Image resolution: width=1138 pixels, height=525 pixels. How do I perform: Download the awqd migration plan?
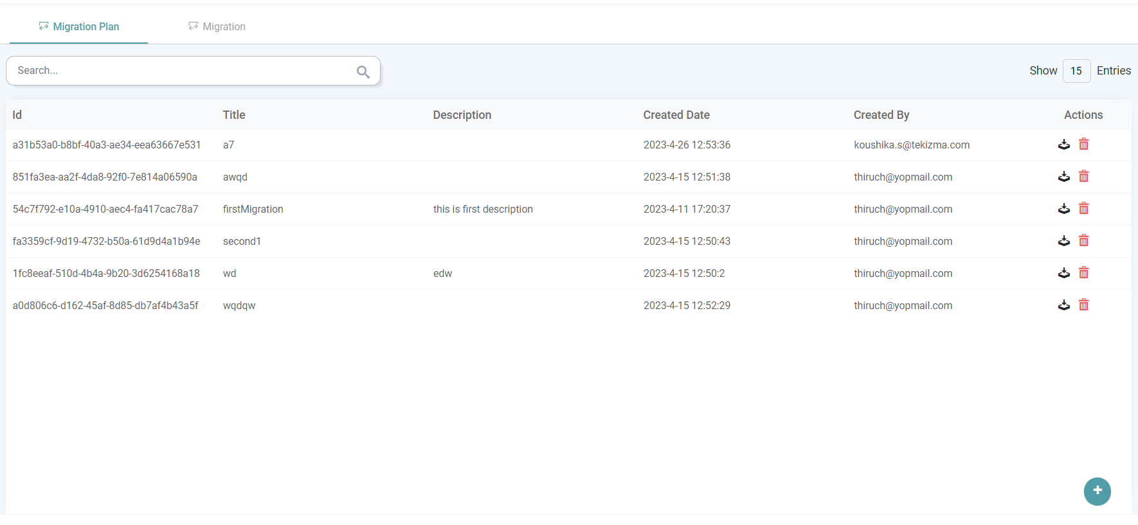pos(1063,177)
